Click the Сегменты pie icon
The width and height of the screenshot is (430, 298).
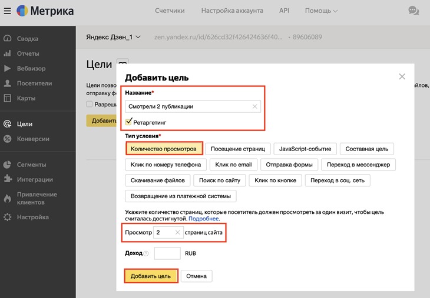pyautogui.click(x=8, y=165)
